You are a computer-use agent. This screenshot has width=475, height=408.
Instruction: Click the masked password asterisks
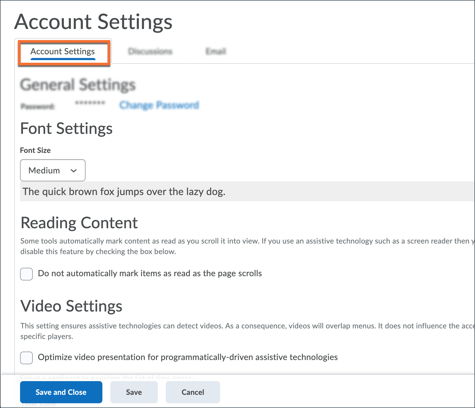90,103
